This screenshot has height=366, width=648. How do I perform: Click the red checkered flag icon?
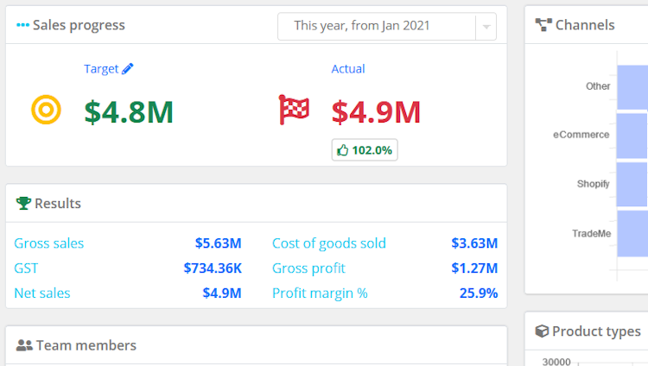click(294, 110)
